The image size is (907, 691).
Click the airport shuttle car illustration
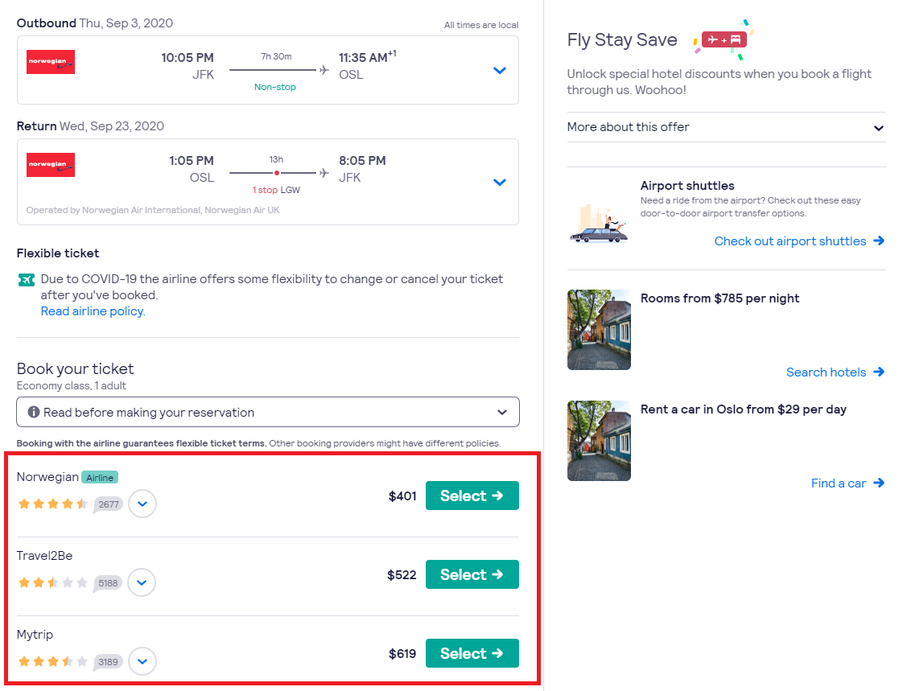[x=599, y=223]
